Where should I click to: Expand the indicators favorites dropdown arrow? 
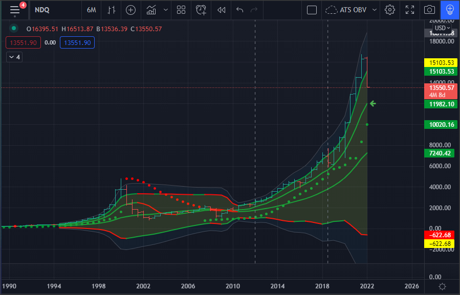click(166, 10)
